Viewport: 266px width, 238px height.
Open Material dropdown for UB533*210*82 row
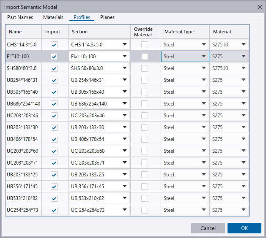point(244,198)
